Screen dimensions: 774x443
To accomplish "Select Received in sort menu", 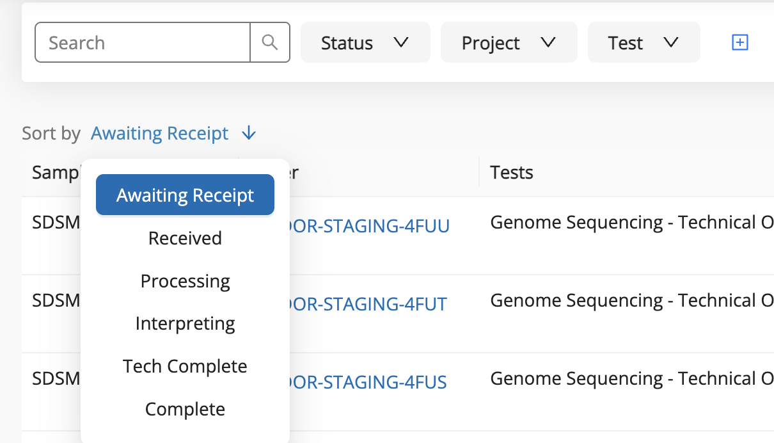I will coord(185,238).
